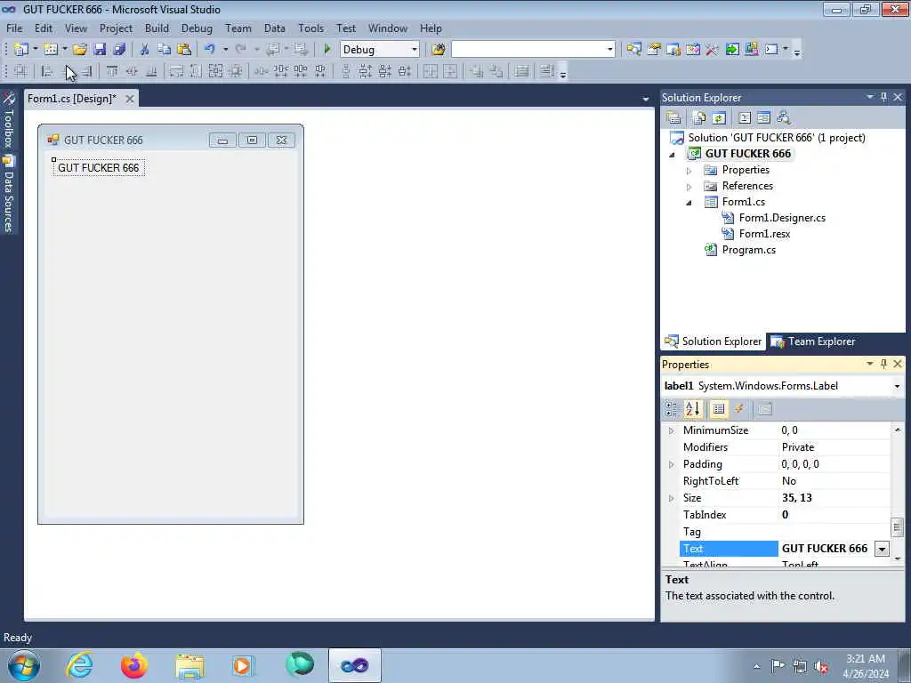Click the Align Bottoms layout icon
Screen dimensions: 911x683
tap(151, 71)
